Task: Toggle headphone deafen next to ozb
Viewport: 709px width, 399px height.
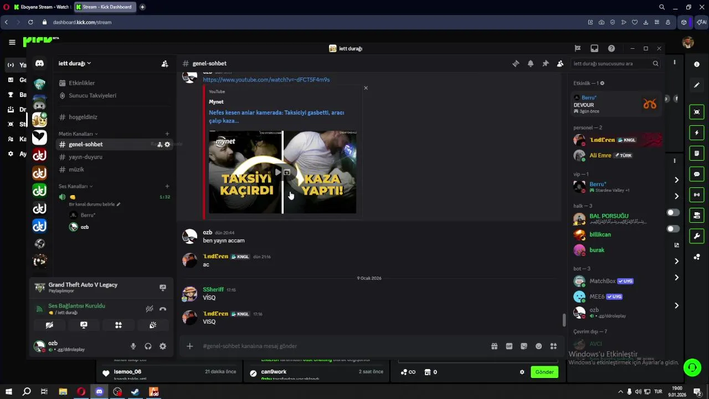Action: click(148, 346)
